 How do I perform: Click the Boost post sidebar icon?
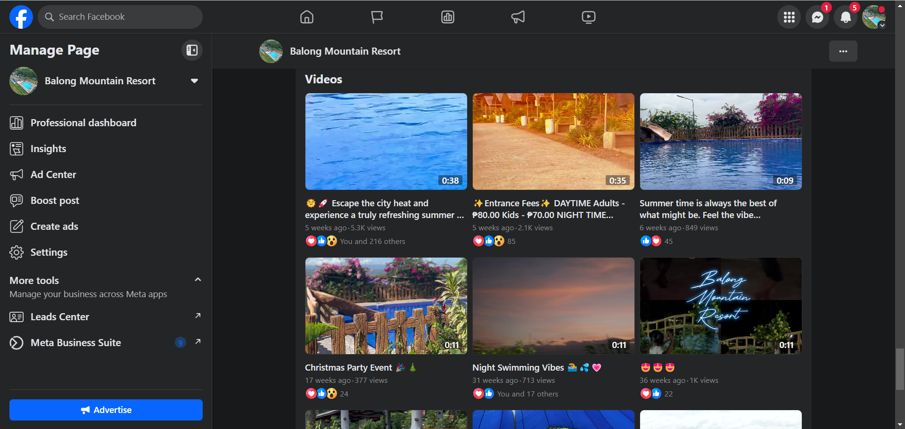pos(16,201)
